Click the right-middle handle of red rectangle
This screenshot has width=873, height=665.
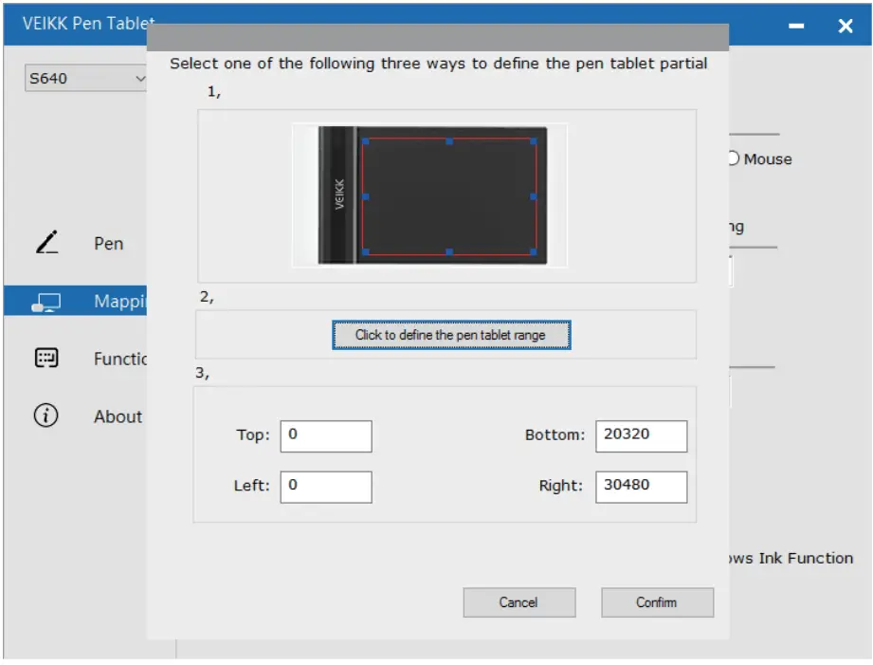[534, 196]
